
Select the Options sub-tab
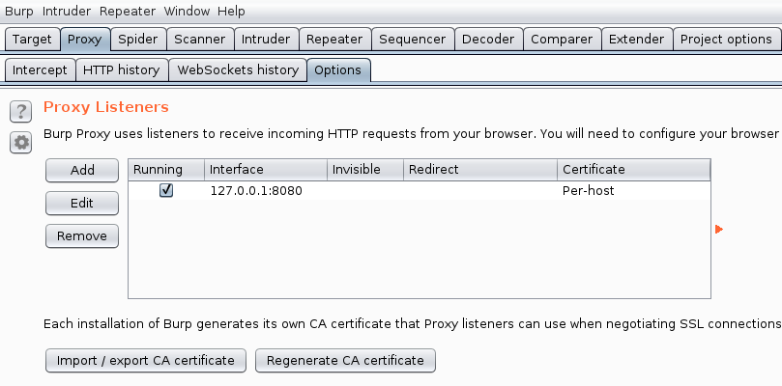tap(338, 70)
